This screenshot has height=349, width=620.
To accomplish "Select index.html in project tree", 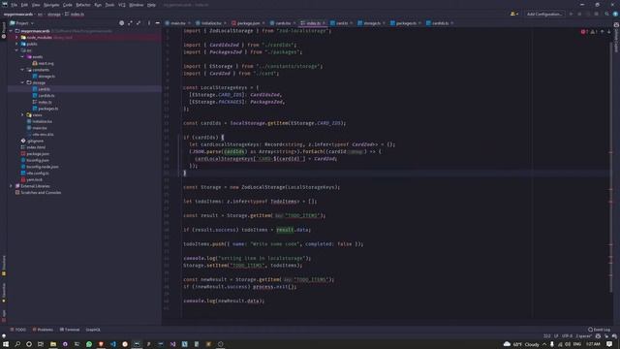I will click(x=33, y=147).
